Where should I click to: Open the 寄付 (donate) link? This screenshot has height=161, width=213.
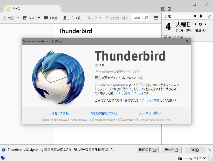(x=128, y=100)
